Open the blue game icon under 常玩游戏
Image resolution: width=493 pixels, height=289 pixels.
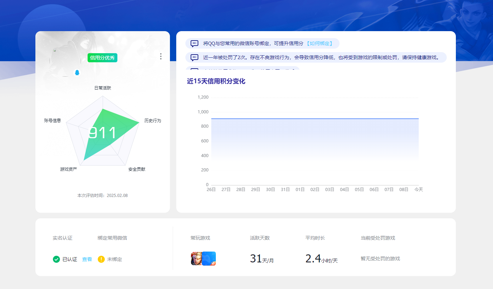[209, 259]
